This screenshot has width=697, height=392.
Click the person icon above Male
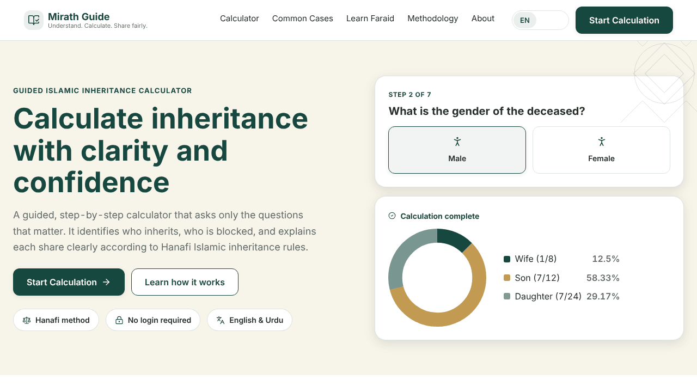(457, 142)
